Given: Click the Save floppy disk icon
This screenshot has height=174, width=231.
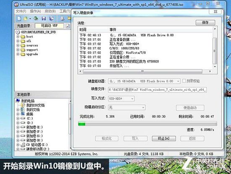Looking at the screenshot, I should tap(44, 19).
